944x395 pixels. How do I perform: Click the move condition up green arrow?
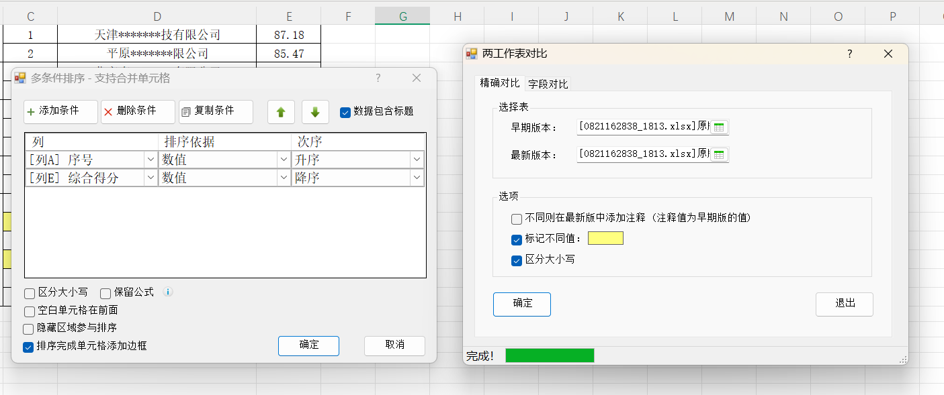tap(281, 112)
